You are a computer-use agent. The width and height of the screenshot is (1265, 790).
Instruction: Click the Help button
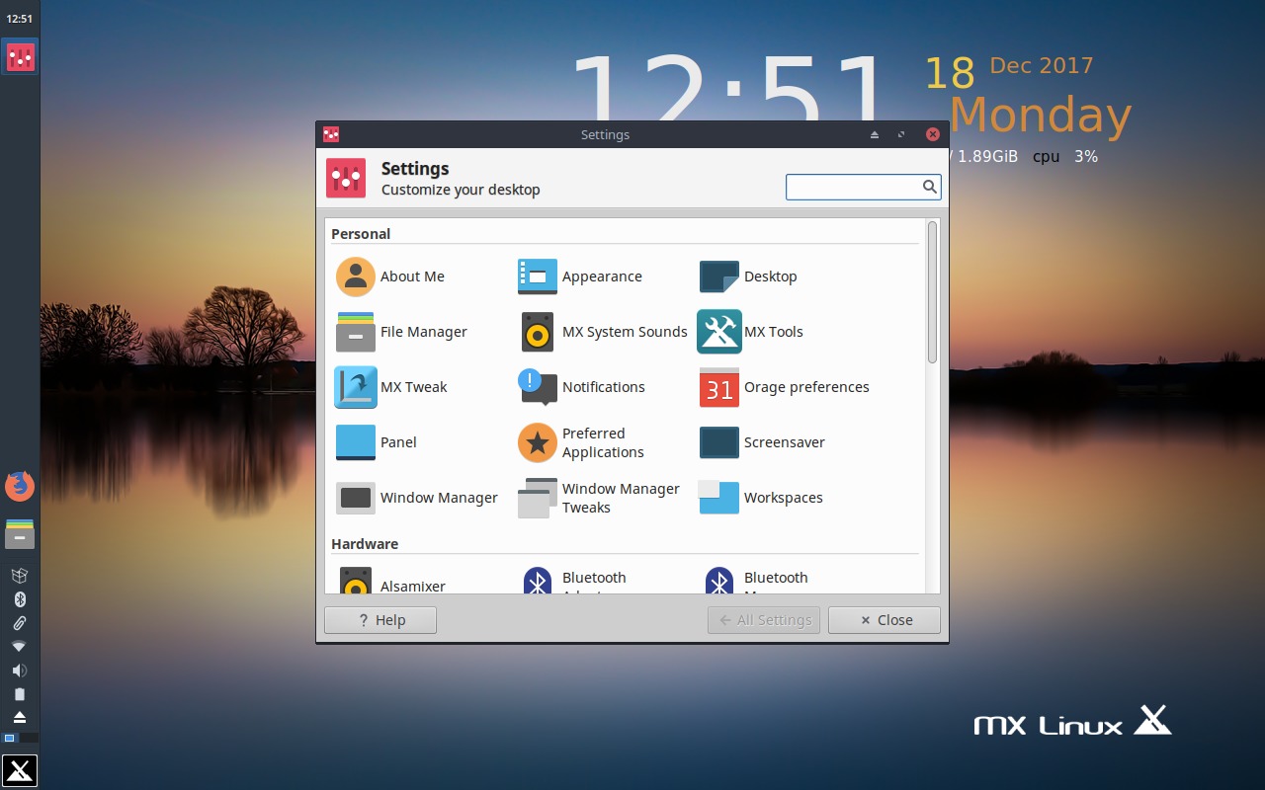(x=379, y=620)
